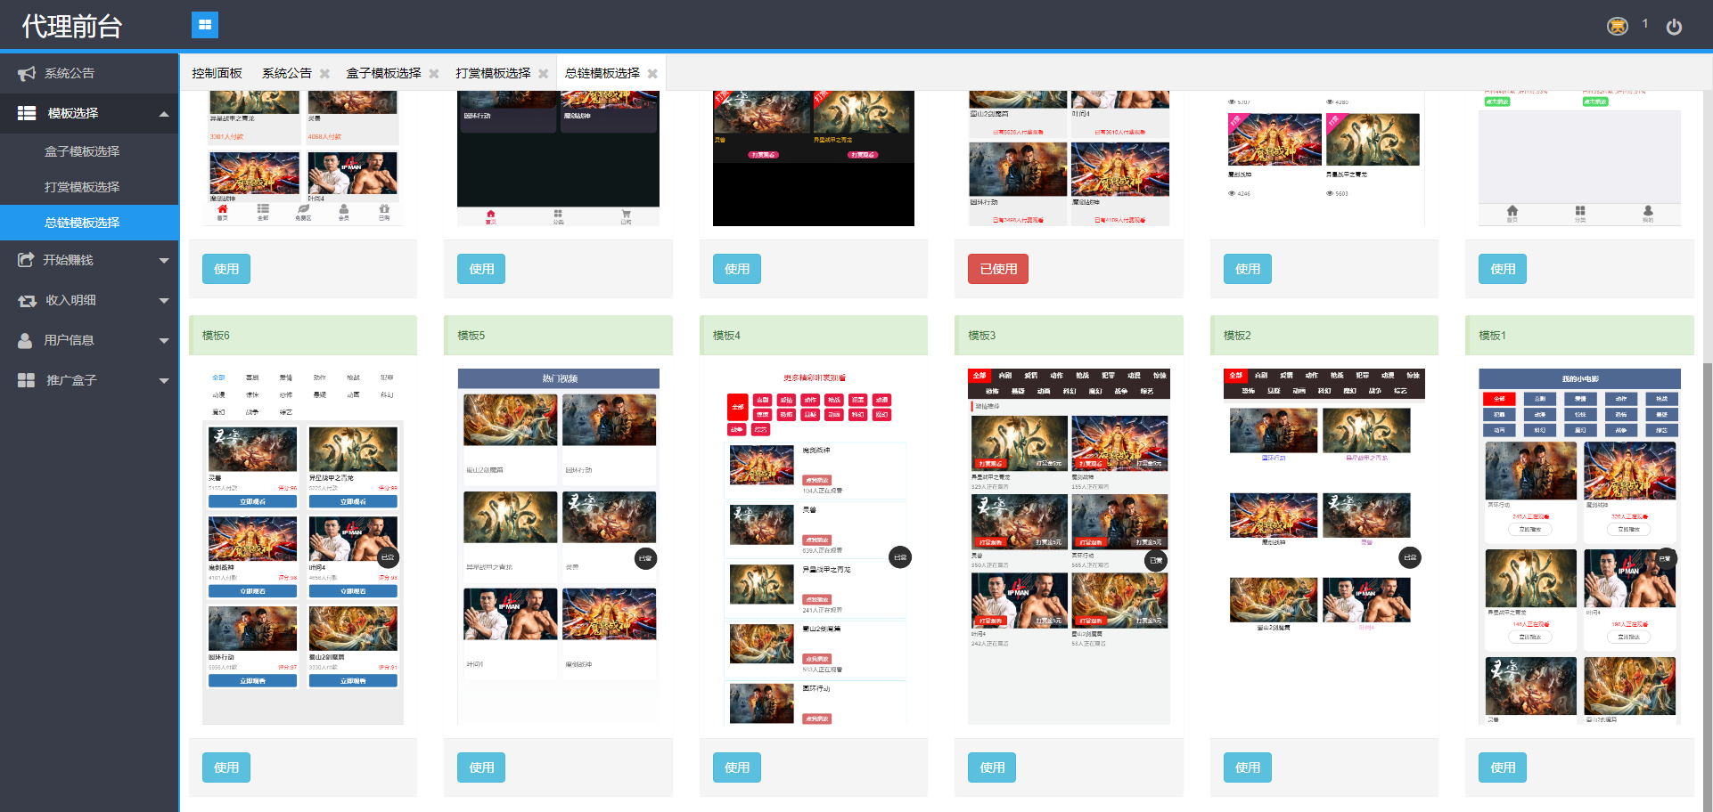Screen dimensions: 1713x812
Task: Click the 模板4 preview thumbnail
Action: (x=815, y=547)
